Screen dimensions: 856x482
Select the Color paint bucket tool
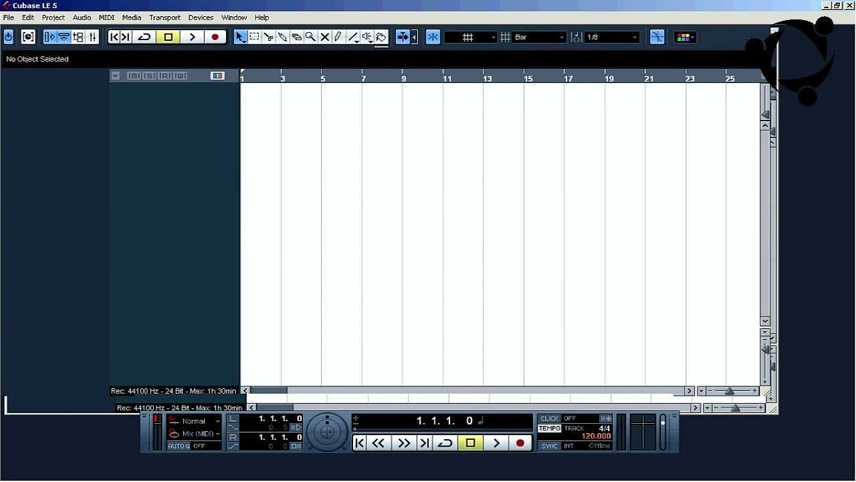pyautogui.click(x=381, y=37)
